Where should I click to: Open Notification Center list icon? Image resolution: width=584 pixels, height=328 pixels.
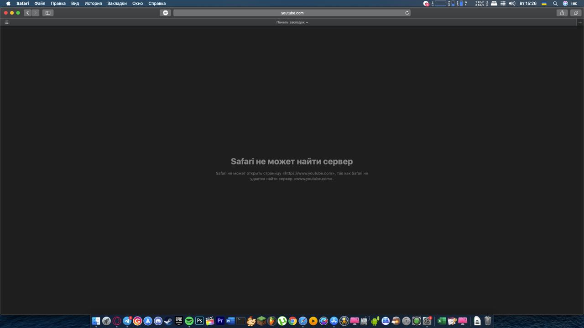[x=574, y=3]
